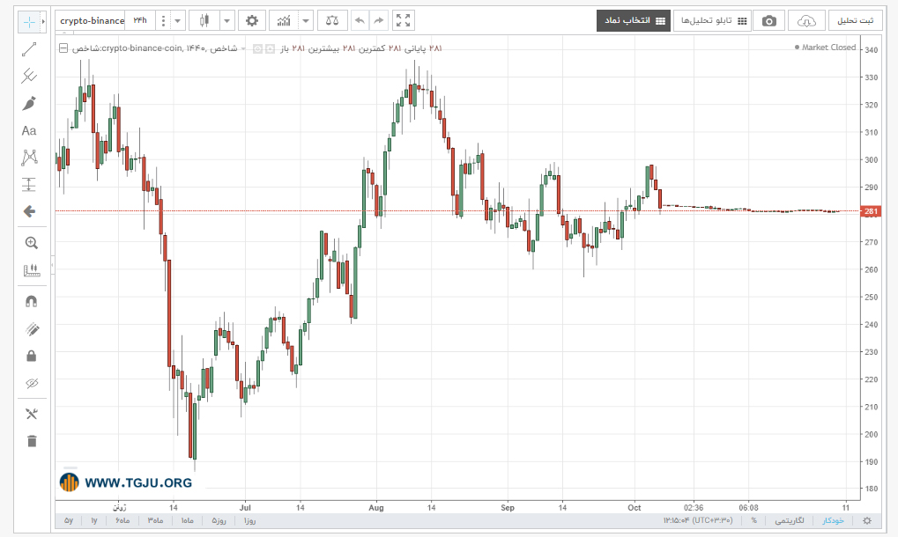The width and height of the screenshot is (898, 537).
Task: Toggle the percent scale option
Action: 754,520
